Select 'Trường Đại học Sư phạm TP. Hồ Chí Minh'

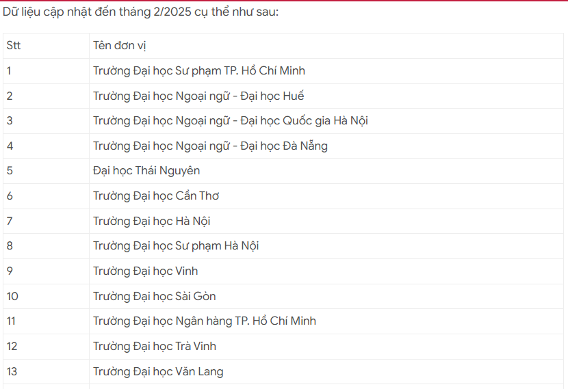click(199, 70)
